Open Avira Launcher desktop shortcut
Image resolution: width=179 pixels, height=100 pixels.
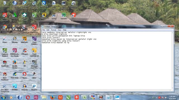5,17
